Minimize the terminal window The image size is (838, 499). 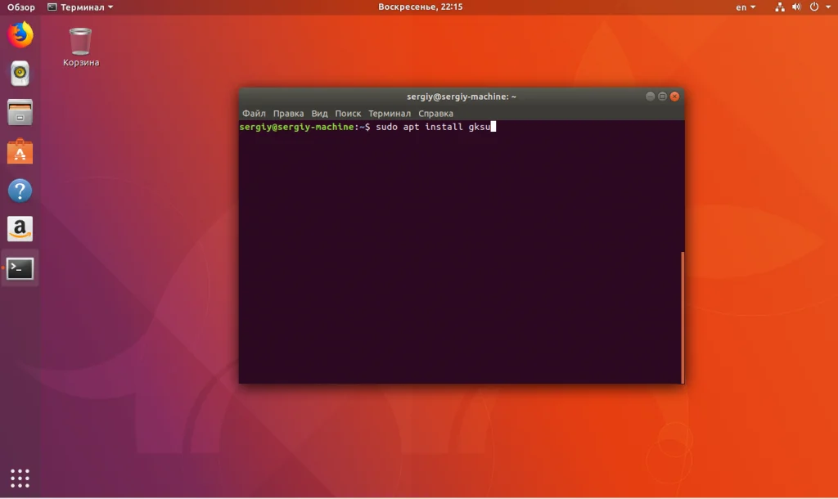[650, 97]
